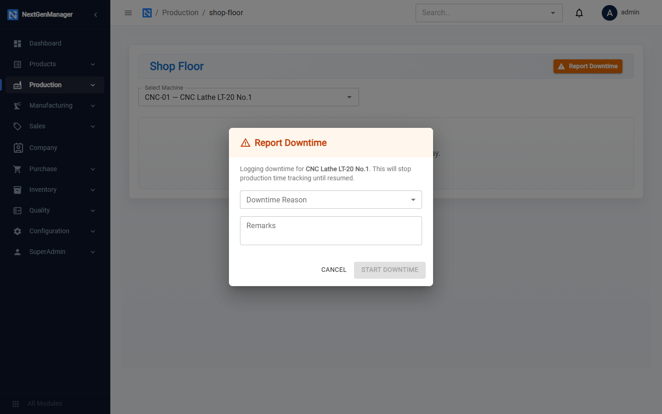
Task: Click shop-floor in the breadcrumb
Action: click(x=226, y=13)
